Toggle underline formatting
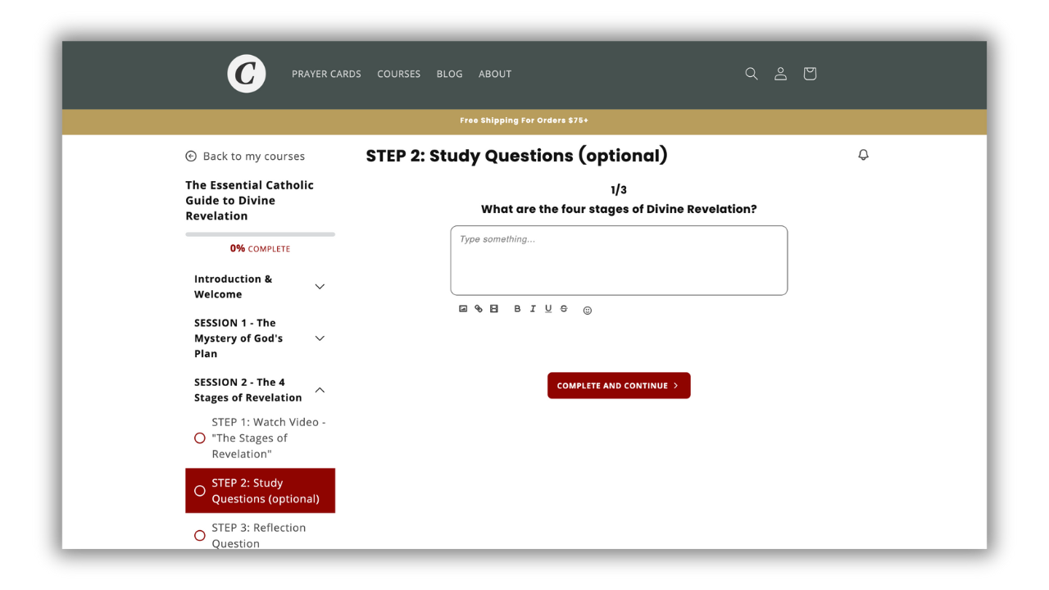Viewport: 1049px width, 590px height. [548, 309]
